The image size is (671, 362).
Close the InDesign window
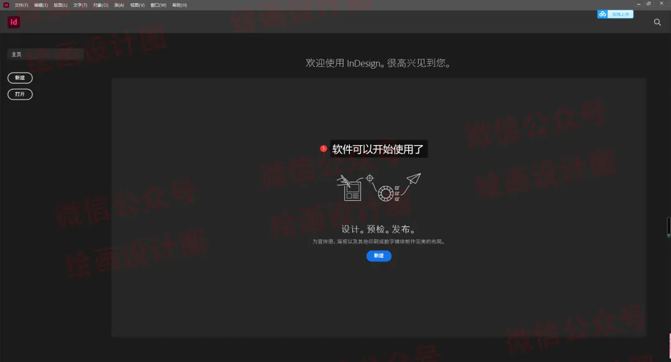661,4
